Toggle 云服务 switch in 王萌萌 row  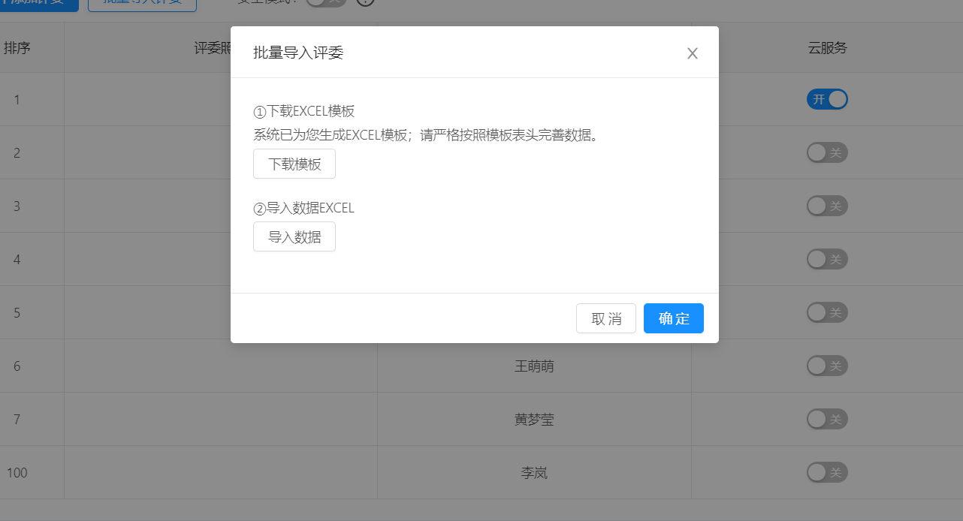[x=827, y=366]
